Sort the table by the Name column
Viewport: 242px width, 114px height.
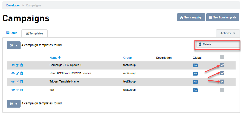coord(53,58)
